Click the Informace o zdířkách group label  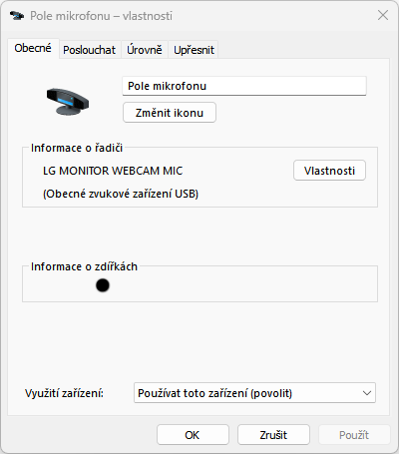(x=84, y=266)
